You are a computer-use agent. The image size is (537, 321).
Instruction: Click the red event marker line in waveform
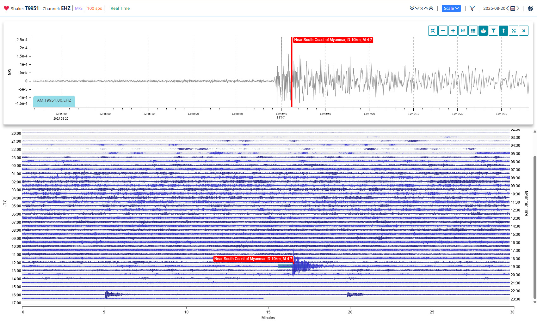pos(292,72)
